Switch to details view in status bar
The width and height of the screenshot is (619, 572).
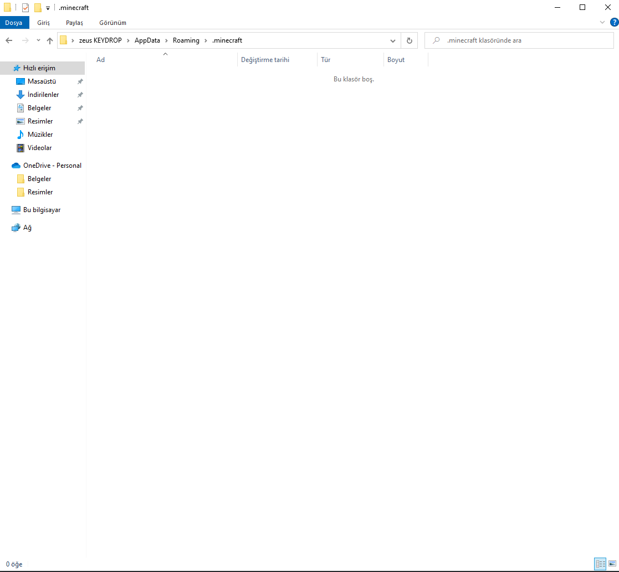pyautogui.click(x=601, y=564)
